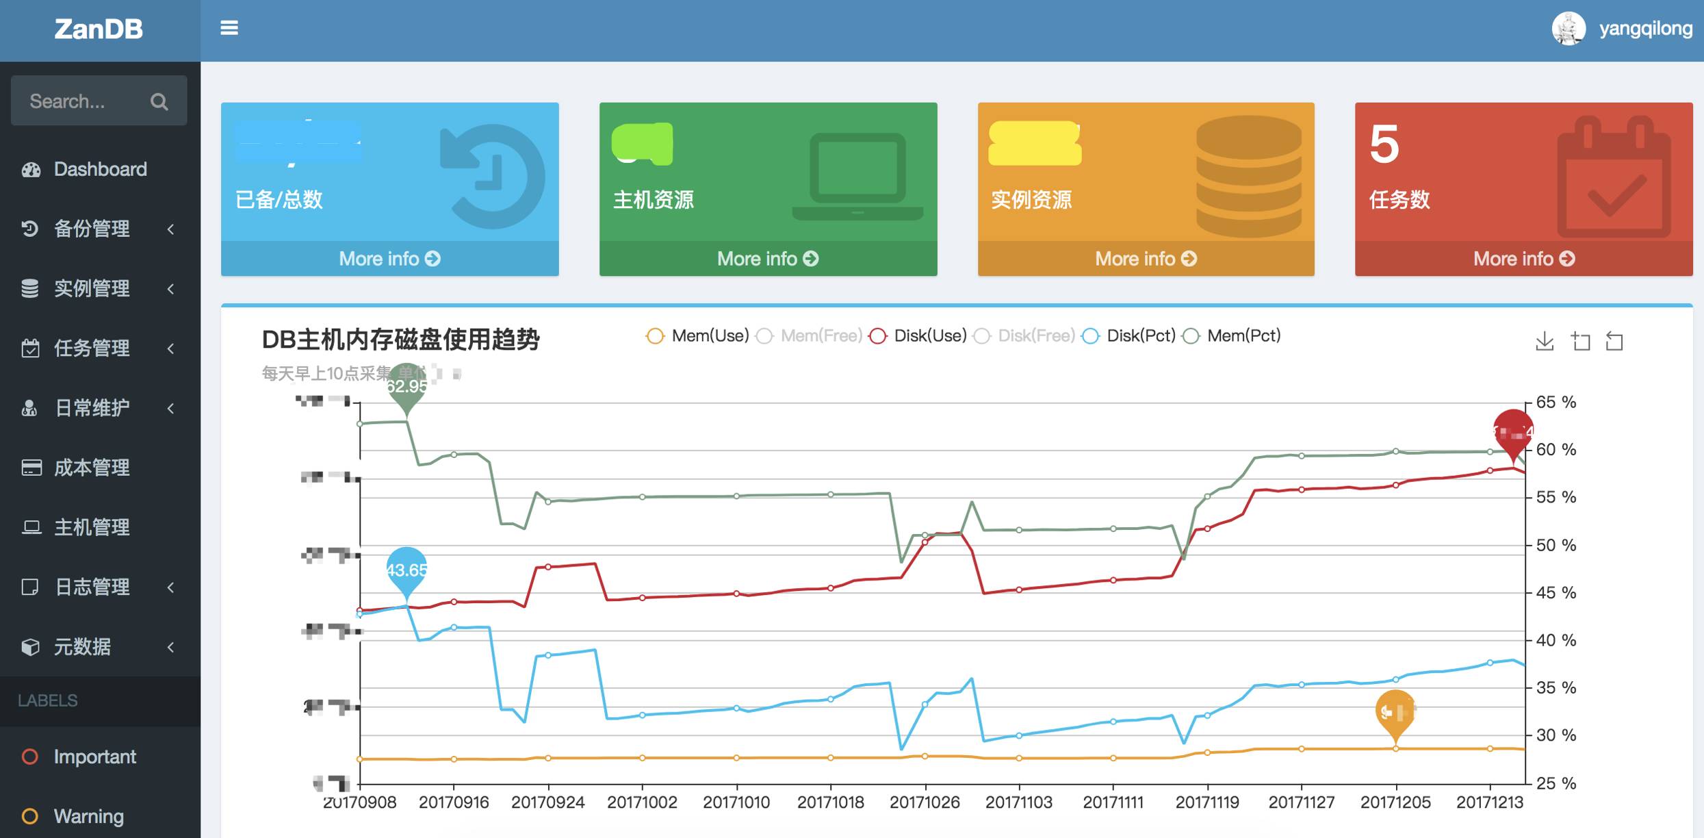Click More info on 主机资源 card
Screen dimensions: 1704x838
coord(767,259)
